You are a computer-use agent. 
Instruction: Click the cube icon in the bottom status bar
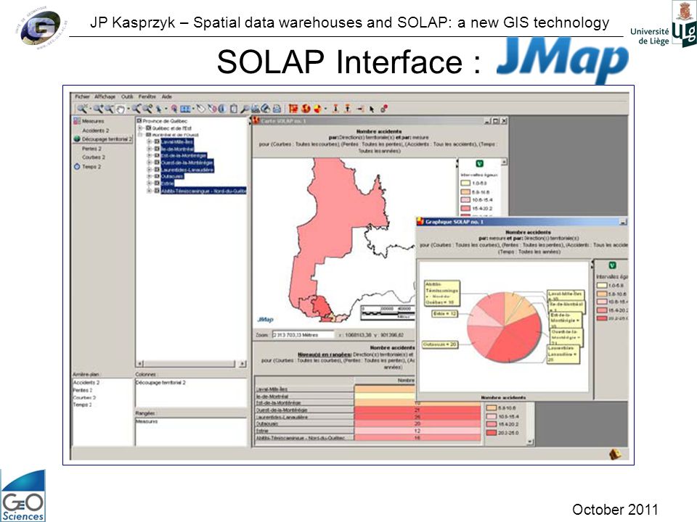[615, 454]
